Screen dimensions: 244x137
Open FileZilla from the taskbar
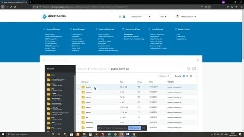tap(103, 134)
